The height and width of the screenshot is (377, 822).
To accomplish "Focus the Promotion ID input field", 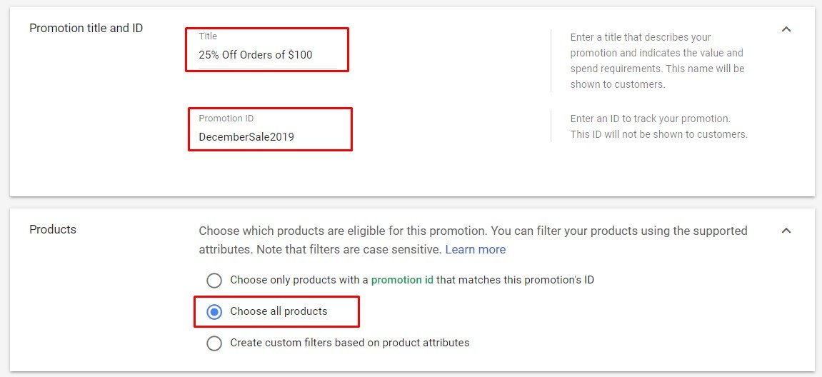I will coord(270,136).
